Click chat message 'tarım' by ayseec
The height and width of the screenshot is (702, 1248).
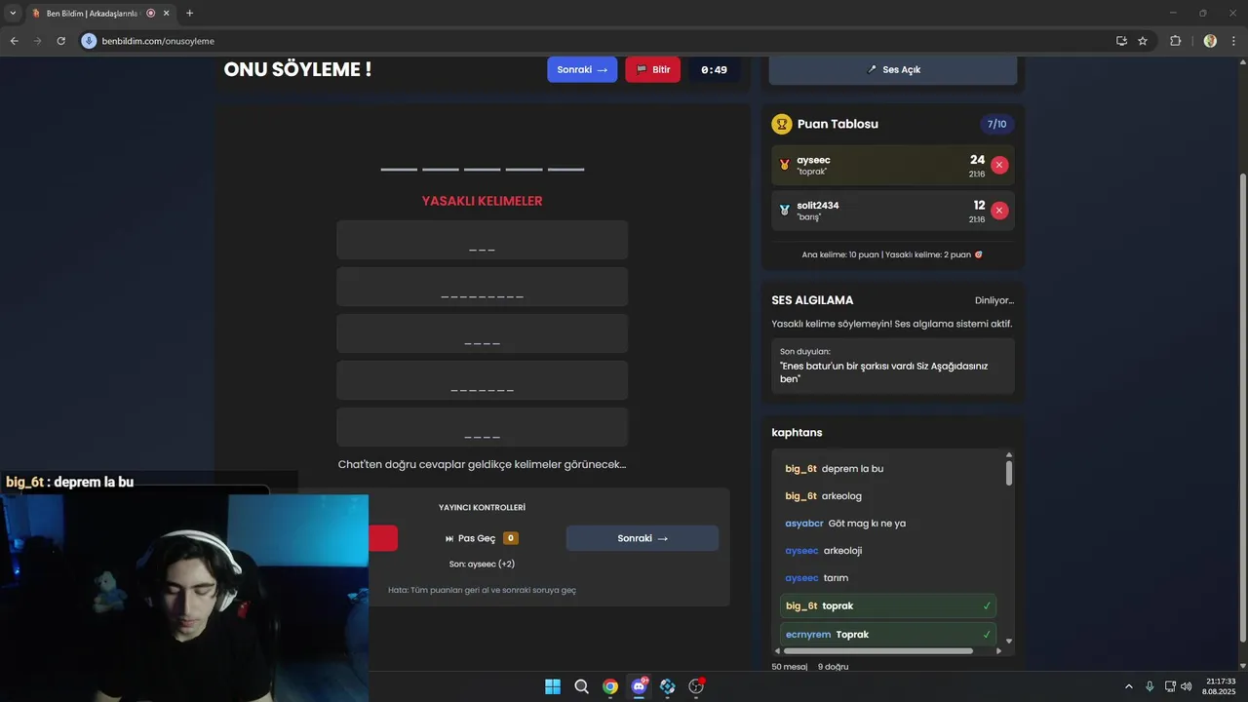(x=836, y=578)
